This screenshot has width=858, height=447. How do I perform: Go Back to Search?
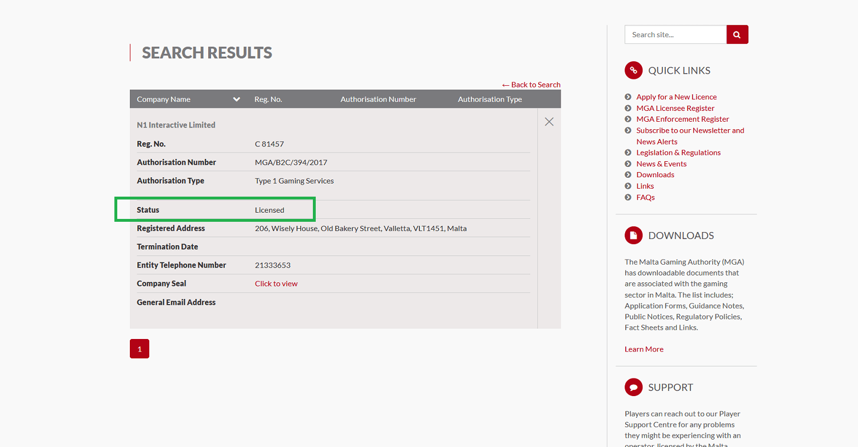pos(531,85)
